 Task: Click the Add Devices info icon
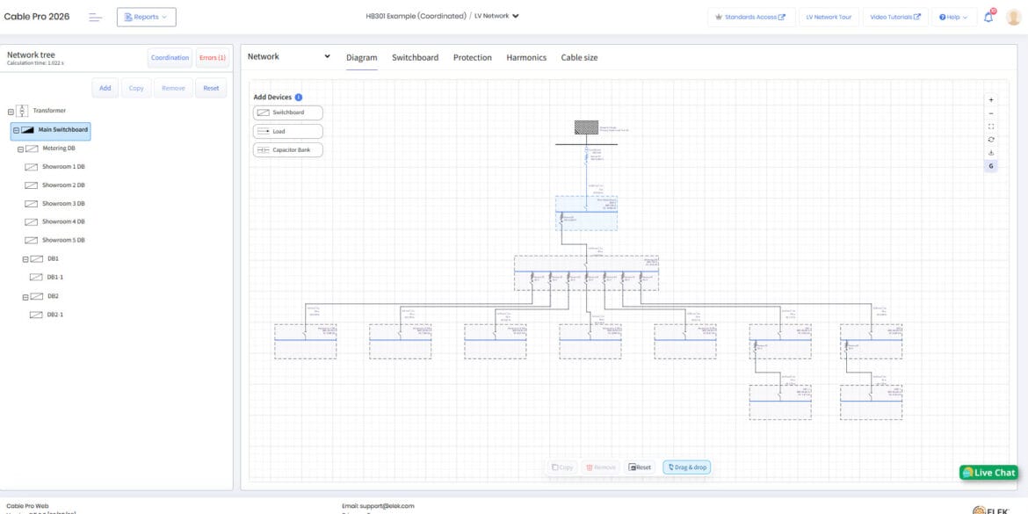pyautogui.click(x=299, y=97)
